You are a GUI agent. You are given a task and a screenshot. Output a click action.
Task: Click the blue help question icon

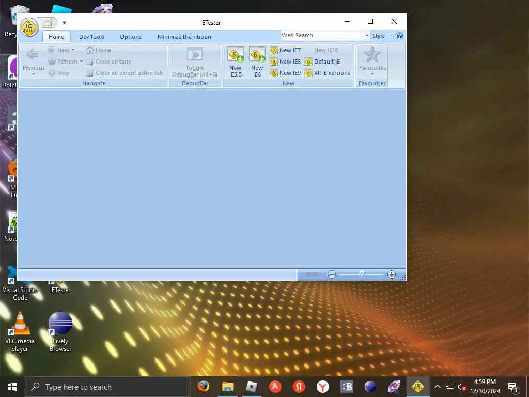coord(399,36)
